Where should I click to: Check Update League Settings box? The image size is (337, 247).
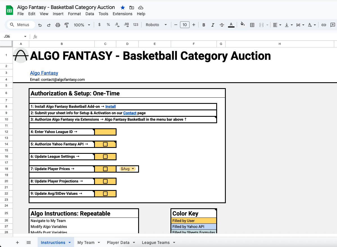pyautogui.click(x=105, y=157)
